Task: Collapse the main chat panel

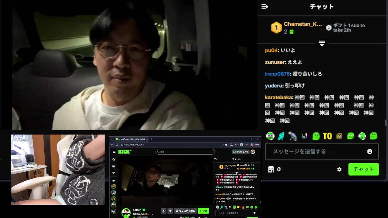Action: click(x=265, y=7)
